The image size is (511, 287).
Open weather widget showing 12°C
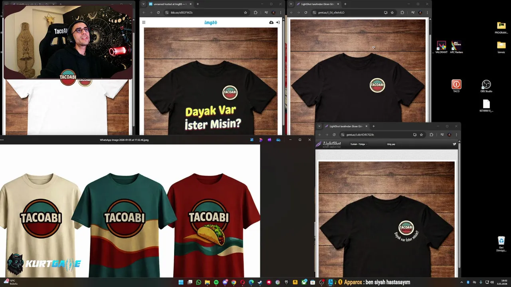[10, 282]
